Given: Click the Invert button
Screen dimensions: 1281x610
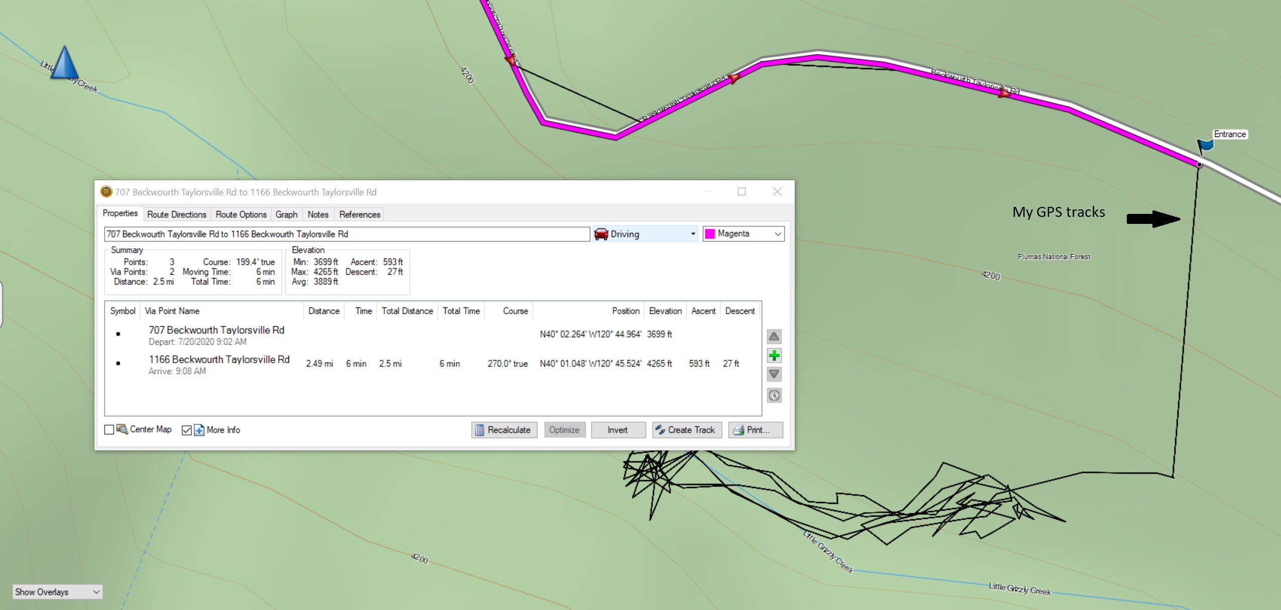Looking at the screenshot, I should point(617,430).
